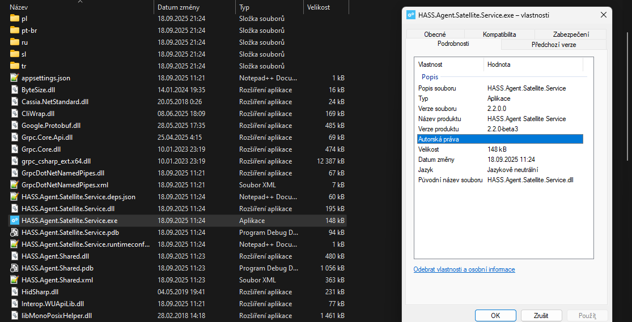Click the Popis group header in details list
The width and height of the screenshot is (632, 322).
pyautogui.click(x=430, y=77)
